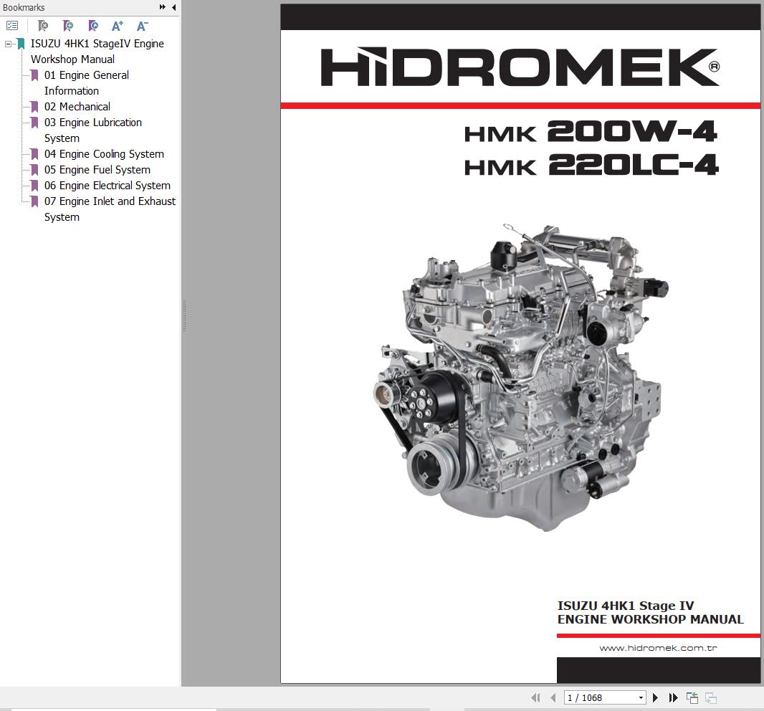Collapse the ISUZU 4HK1 StageIV root bookmark
764x711 pixels.
pyautogui.click(x=9, y=44)
